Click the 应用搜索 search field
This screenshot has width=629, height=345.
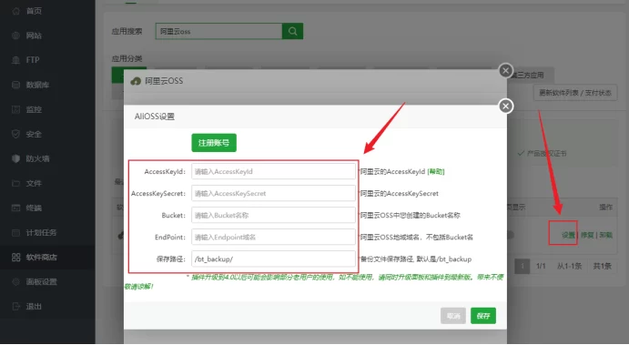click(218, 31)
